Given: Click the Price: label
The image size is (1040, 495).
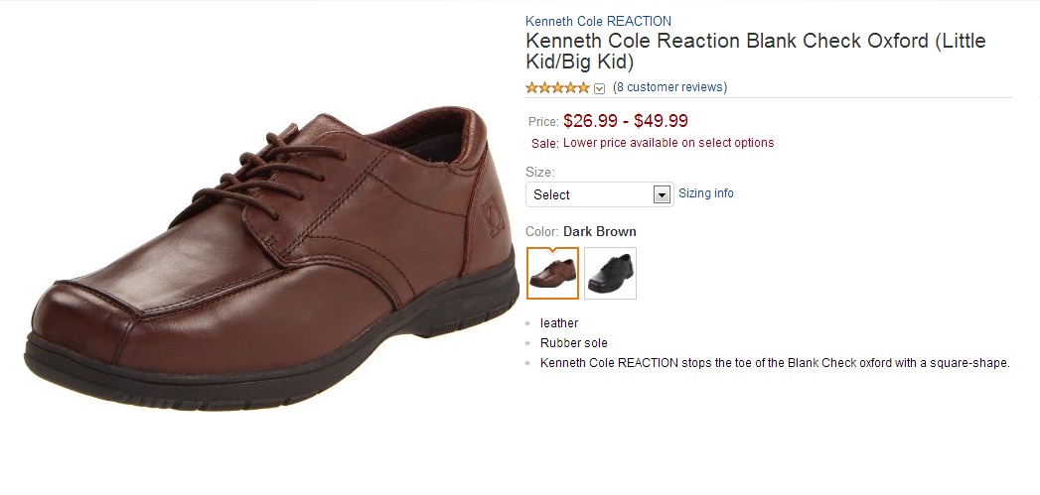Looking at the screenshot, I should pyautogui.click(x=543, y=122).
